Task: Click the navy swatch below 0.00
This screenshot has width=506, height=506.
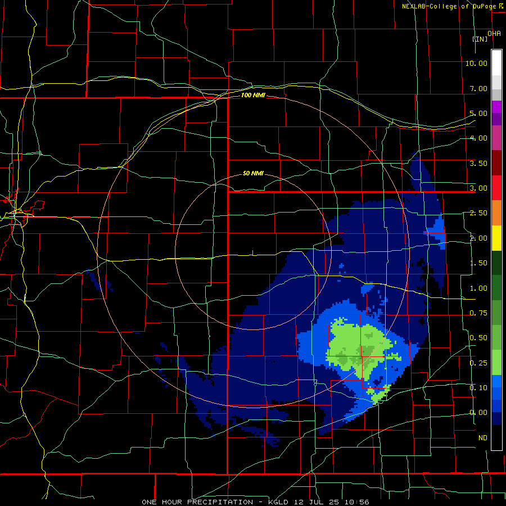Action: click(x=496, y=419)
